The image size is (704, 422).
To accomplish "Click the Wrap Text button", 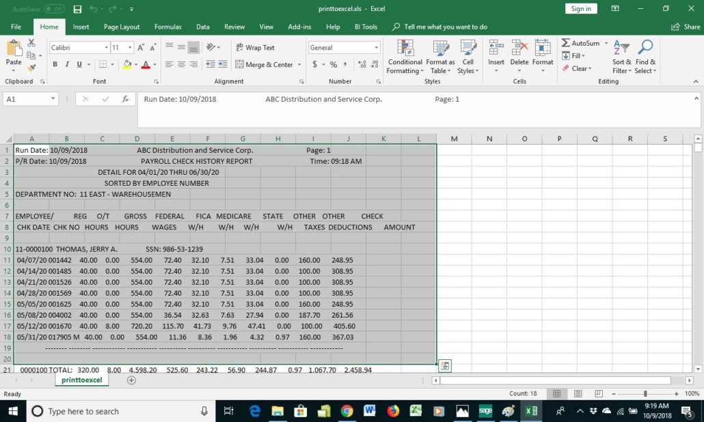I will (255, 48).
